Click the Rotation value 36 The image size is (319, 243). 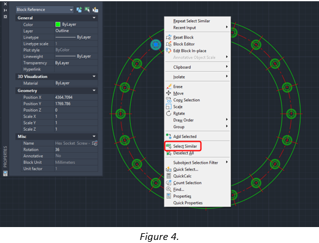click(57, 150)
